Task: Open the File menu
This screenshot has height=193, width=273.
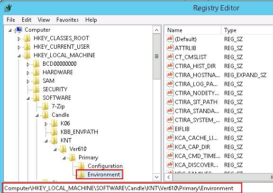Action: tap(10, 20)
